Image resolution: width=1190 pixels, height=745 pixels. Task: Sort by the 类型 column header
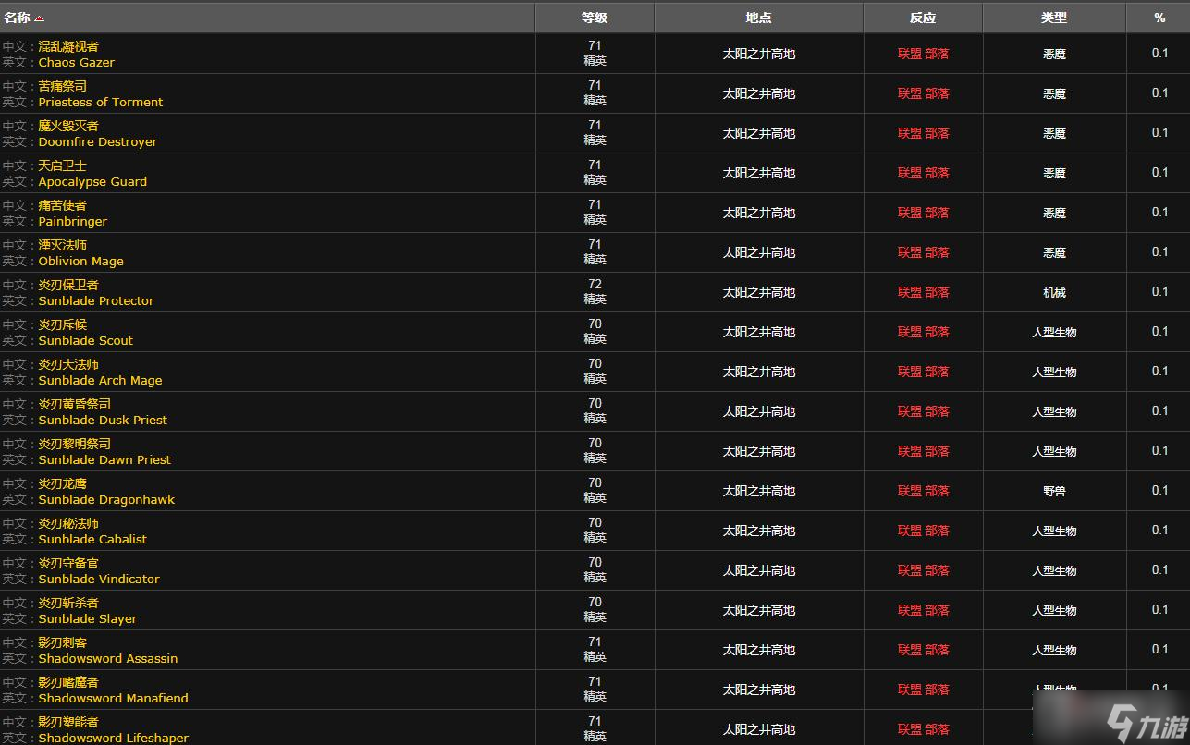pos(1054,18)
